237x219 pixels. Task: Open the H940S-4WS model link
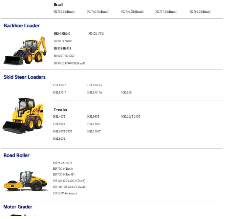[96, 34]
